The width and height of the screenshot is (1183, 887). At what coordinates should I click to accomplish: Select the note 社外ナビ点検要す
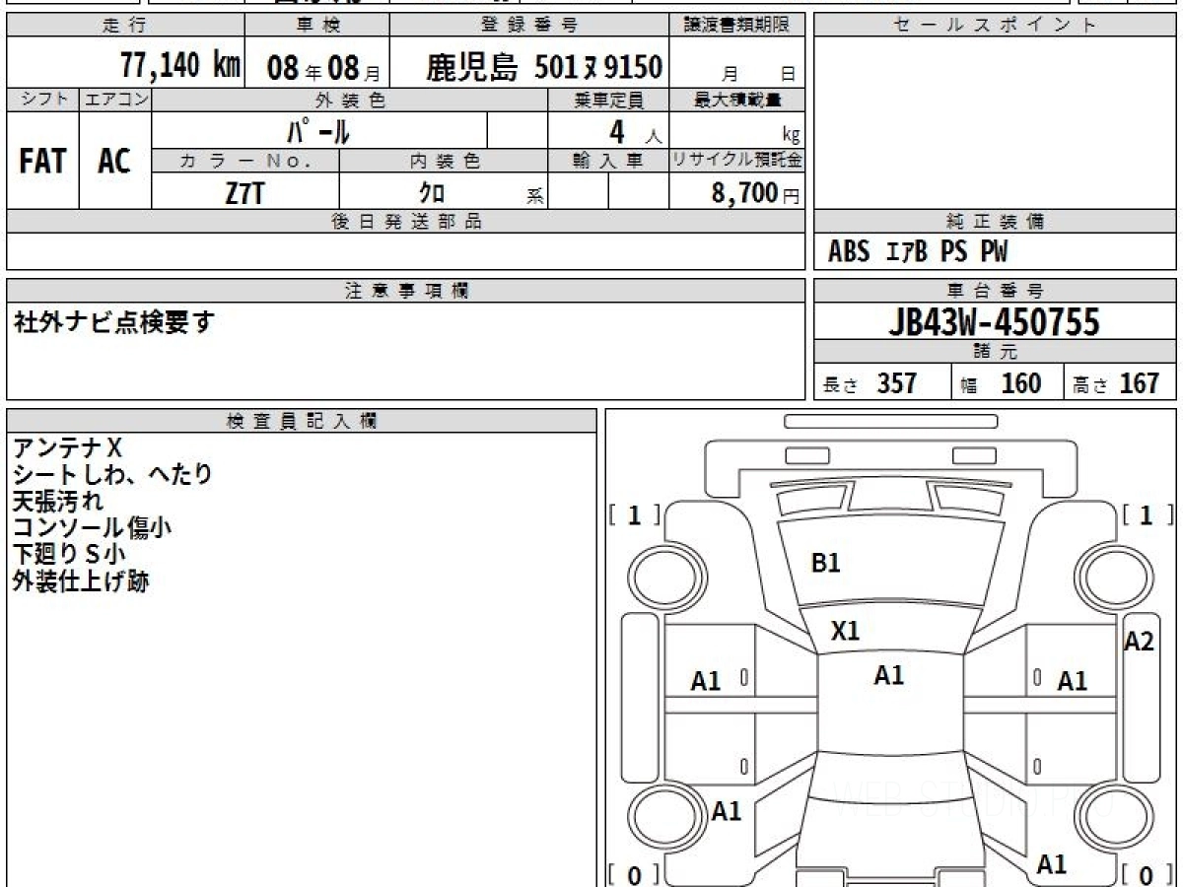tap(113, 321)
